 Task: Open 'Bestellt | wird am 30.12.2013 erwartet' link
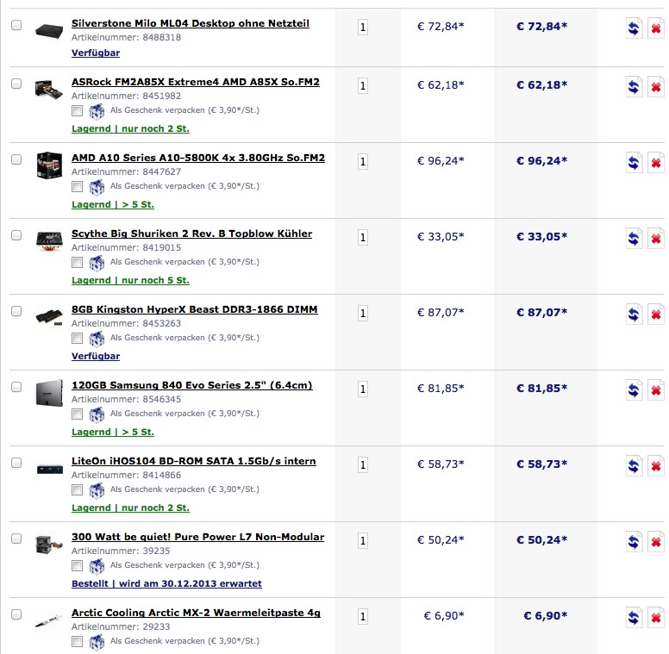(x=166, y=583)
